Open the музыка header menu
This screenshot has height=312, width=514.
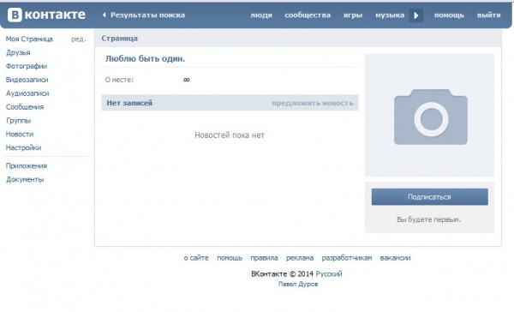(390, 15)
